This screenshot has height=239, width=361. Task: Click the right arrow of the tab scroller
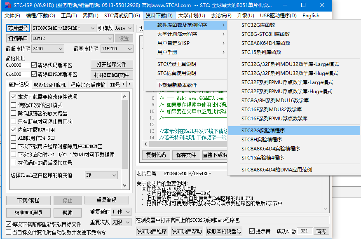[130, 84]
